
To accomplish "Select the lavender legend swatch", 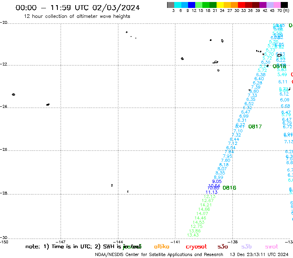I will coord(270,5).
